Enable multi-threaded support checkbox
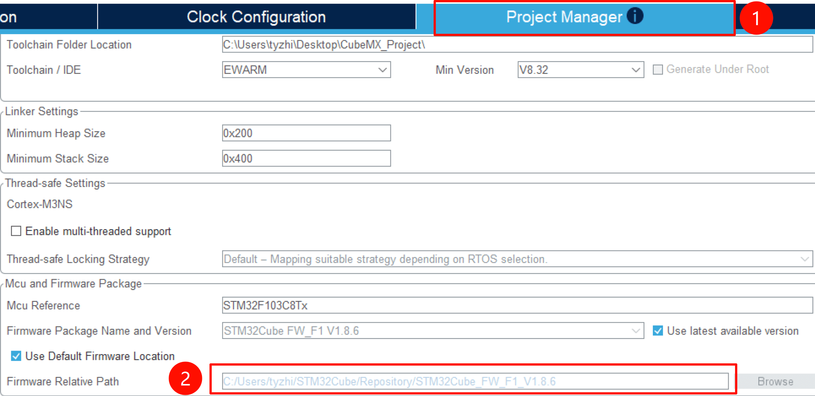 (16, 231)
